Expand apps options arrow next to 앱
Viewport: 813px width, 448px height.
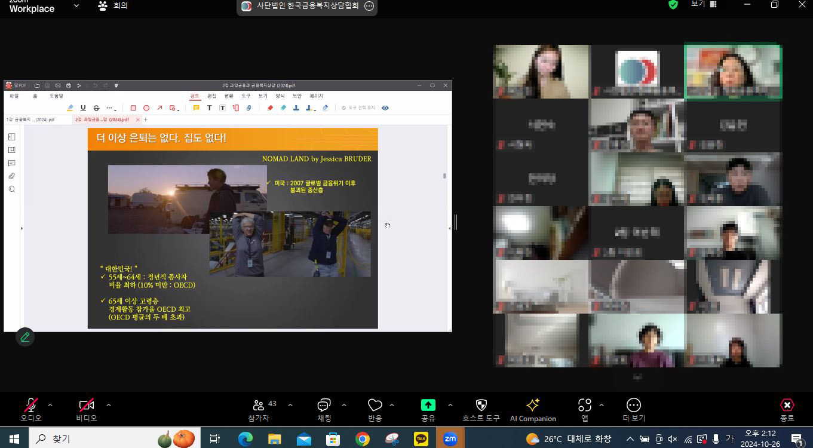coord(601,405)
